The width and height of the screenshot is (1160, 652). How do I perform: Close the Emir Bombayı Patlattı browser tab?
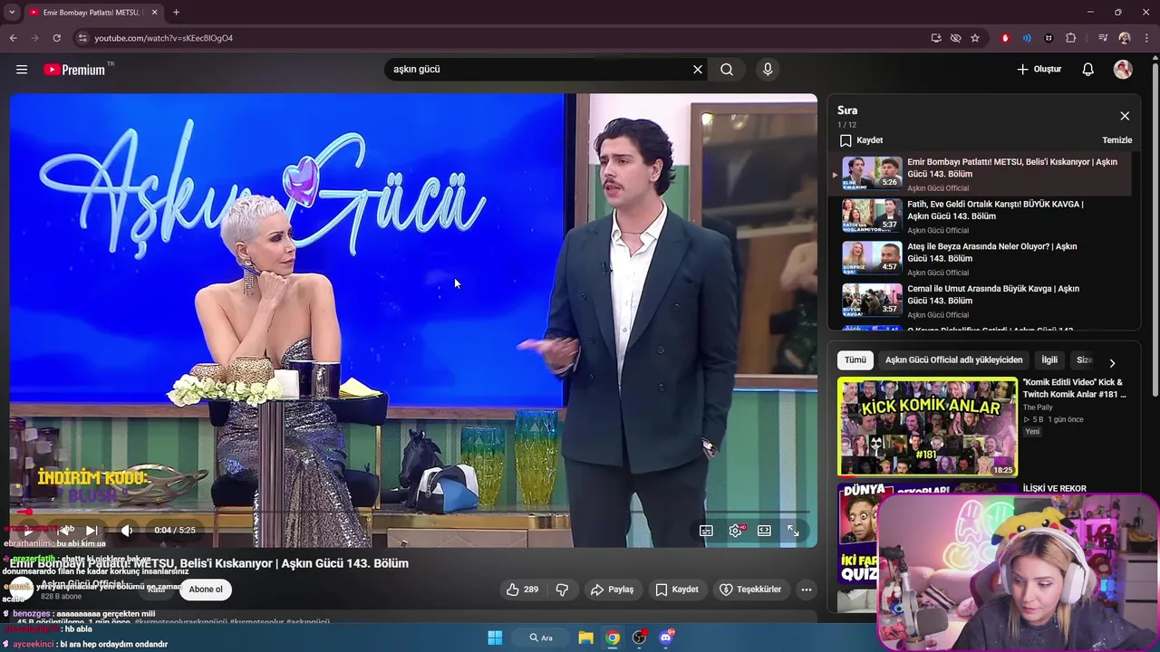154,13
